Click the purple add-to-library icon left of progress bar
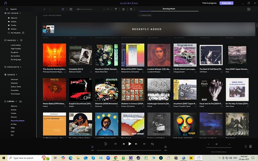The height and width of the screenshot is (161, 258). point(92,147)
